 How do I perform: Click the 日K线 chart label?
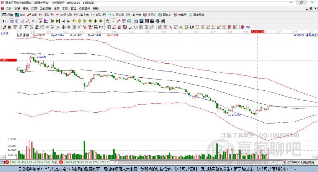coord(4,34)
